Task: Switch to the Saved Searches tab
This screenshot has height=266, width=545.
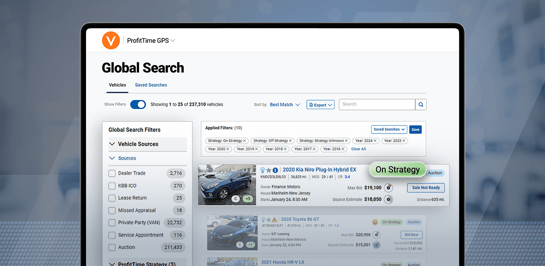Action: 151,85
